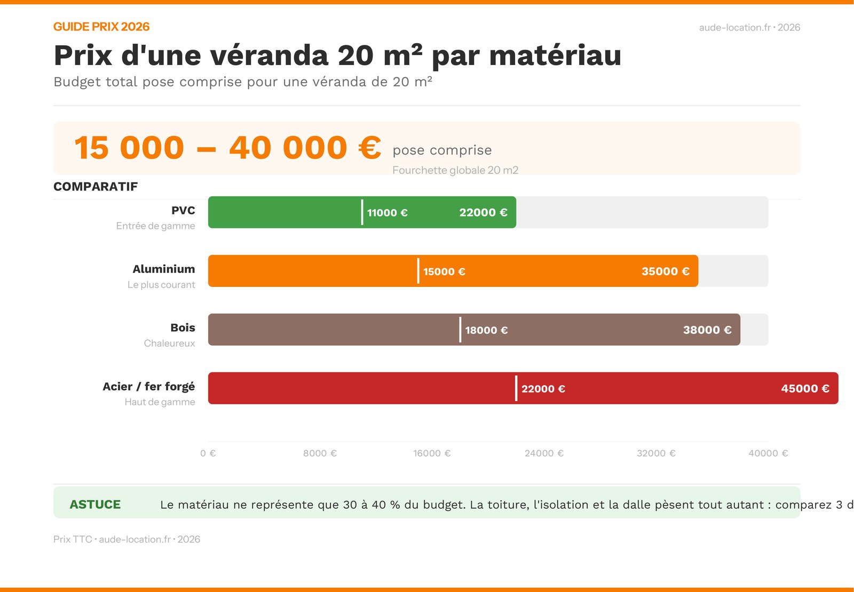Click the 'pose comprise' label
This screenshot has width=854, height=592.
pyautogui.click(x=442, y=150)
